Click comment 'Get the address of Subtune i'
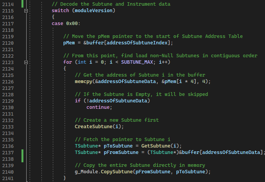The width and height of the screenshot is (265, 182). pyautogui.click(x=140, y=75)
